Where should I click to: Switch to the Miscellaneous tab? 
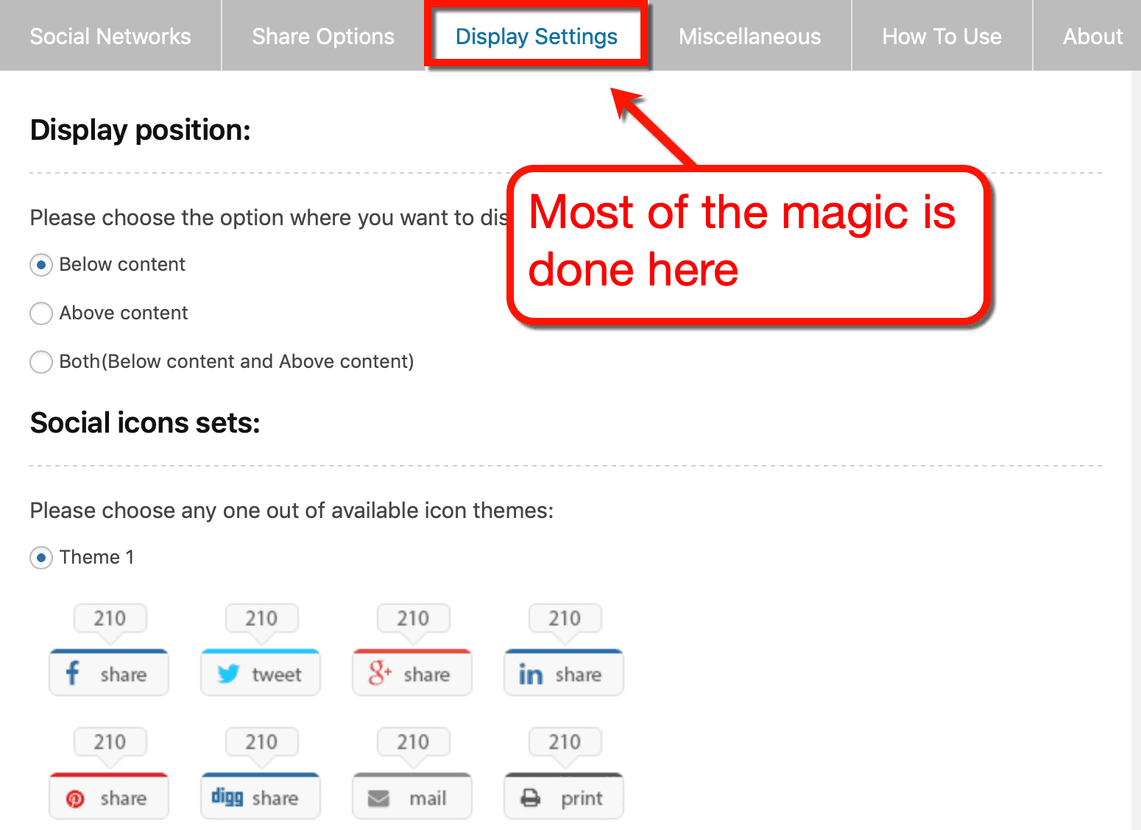click(749, 35)
